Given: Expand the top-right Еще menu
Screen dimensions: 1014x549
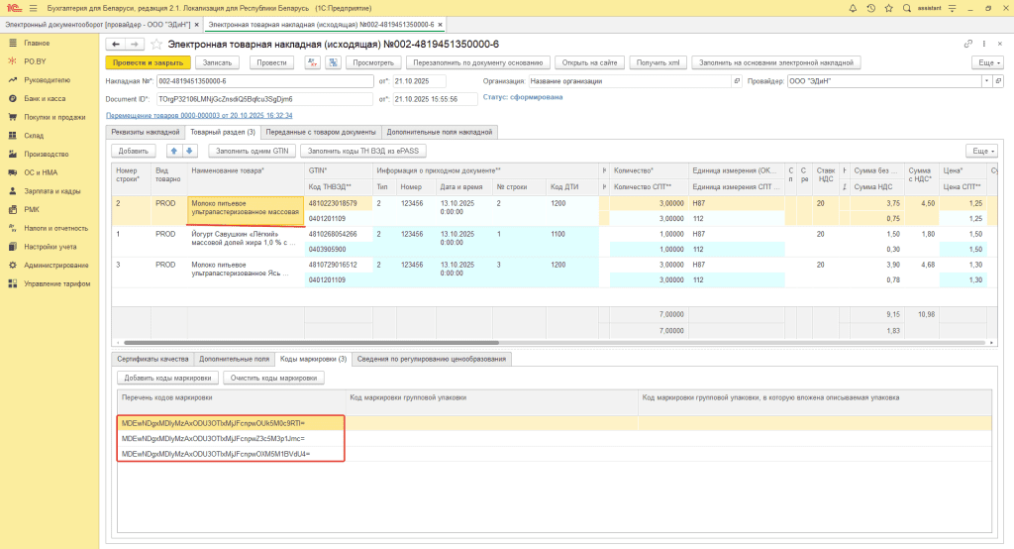Looking at the screenshot, I should [986, 62].
